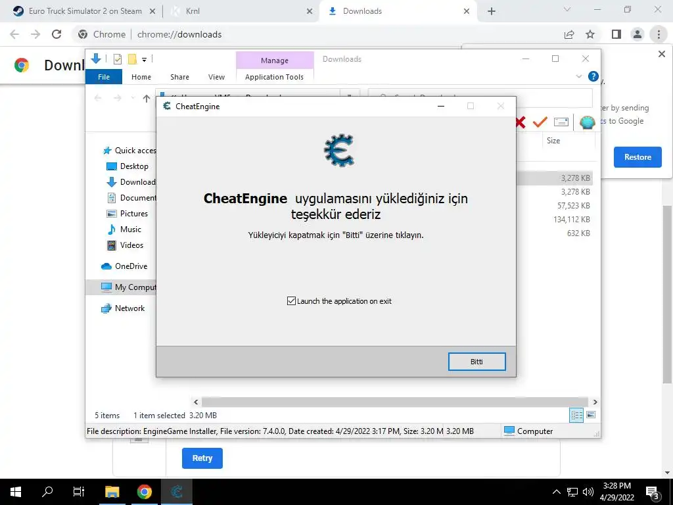
Task: Click the blue shell icon in Explorer toolbar
Action: tap(587, 122)
